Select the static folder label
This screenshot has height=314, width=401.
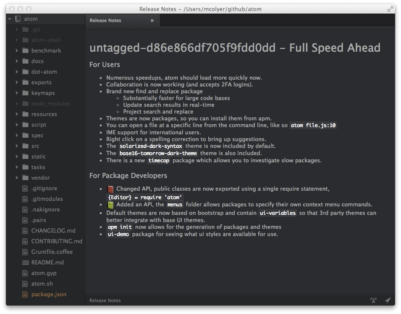[39, 157]
